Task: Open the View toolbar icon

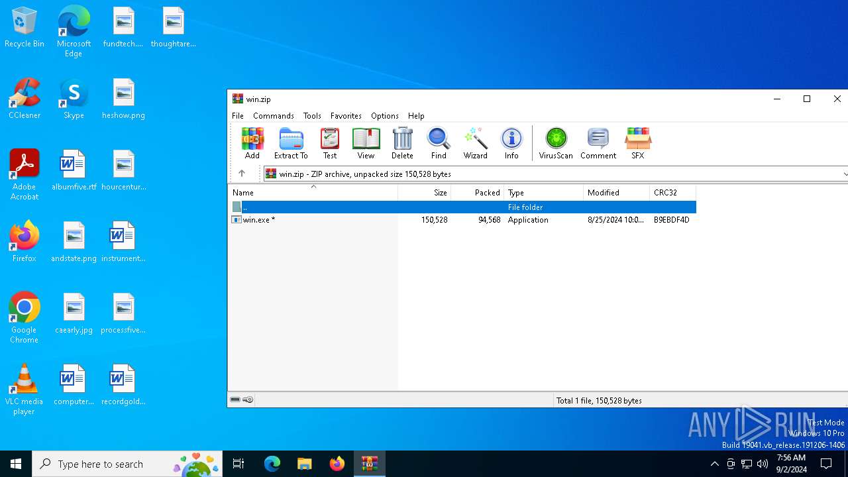Action: tap(366, 143)
